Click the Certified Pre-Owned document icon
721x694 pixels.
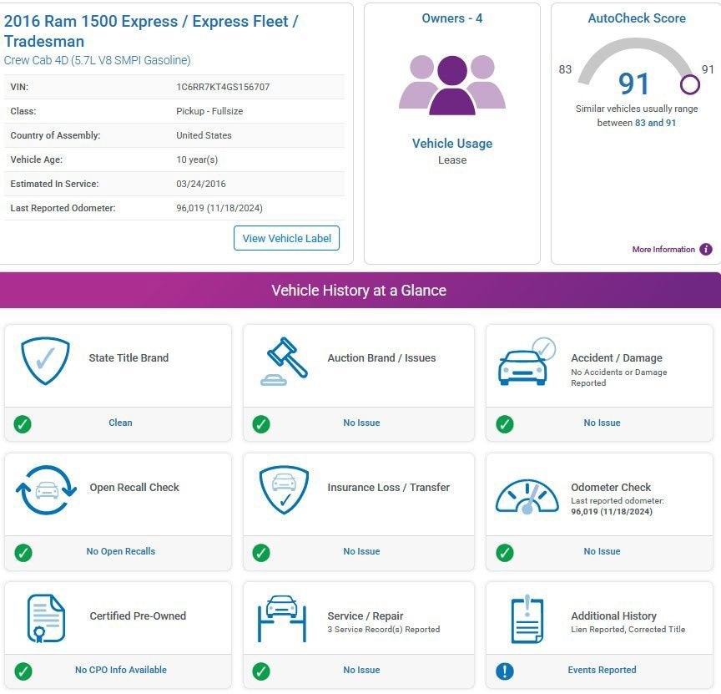[x=46, y=618]
